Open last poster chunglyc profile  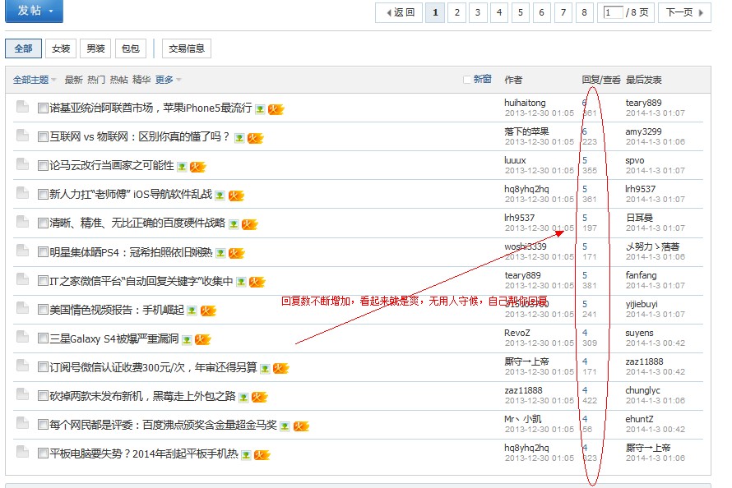(643, 390)
